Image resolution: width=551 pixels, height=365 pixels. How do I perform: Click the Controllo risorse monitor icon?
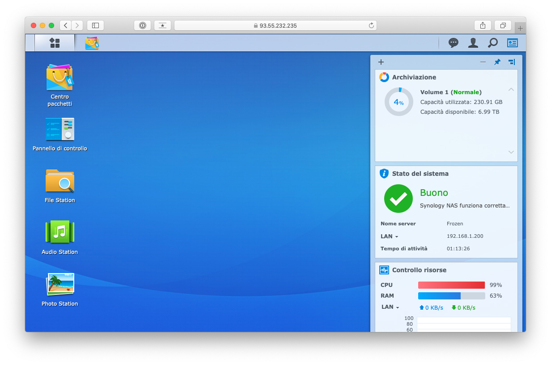pyautogui.click(x=384, y=270)
